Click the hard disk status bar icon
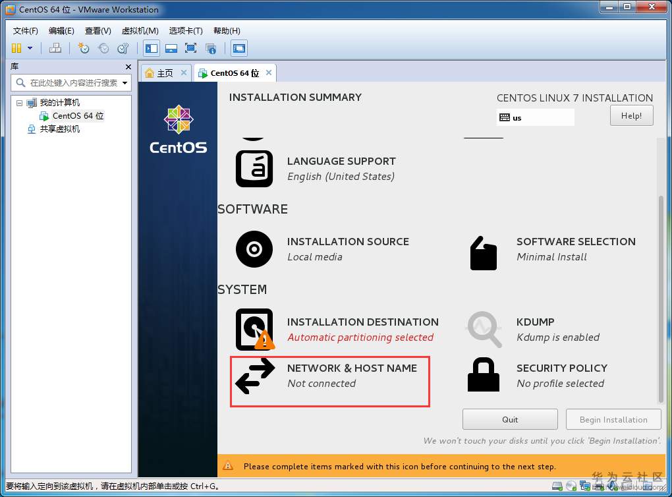The height and width of the screenshot is (497, 672). coord(557,486)
